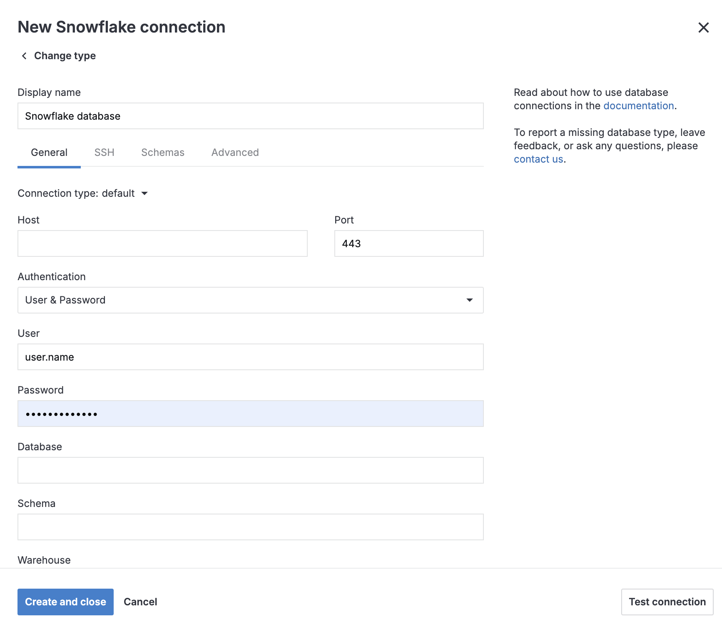Open the Authentication dropdown caret

[470, 300]
